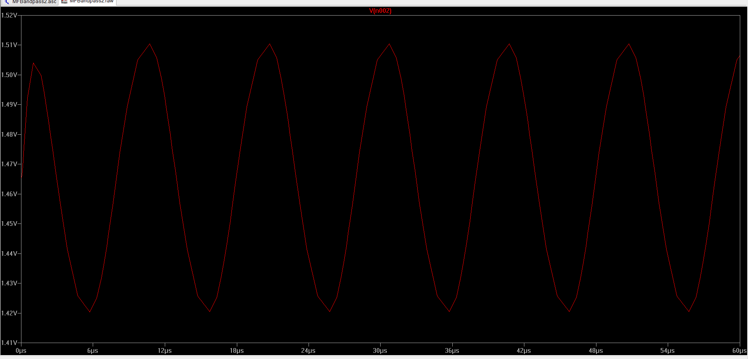Click the 60µs time axis label
This screenshot has width=748, height=359.
pos(739,351)
